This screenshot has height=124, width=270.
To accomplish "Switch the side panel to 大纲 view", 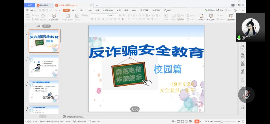I will (x=38, y=26).
